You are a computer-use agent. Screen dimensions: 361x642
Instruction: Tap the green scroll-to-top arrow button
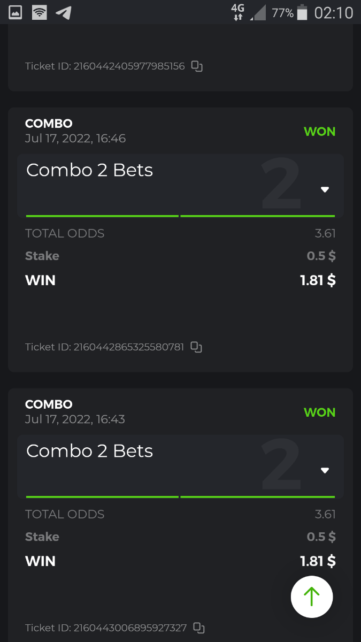coord(312,597)
